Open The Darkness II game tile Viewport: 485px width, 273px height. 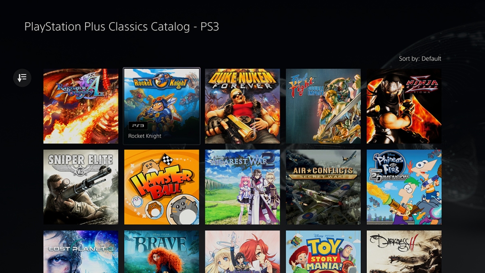pos(404,252)
